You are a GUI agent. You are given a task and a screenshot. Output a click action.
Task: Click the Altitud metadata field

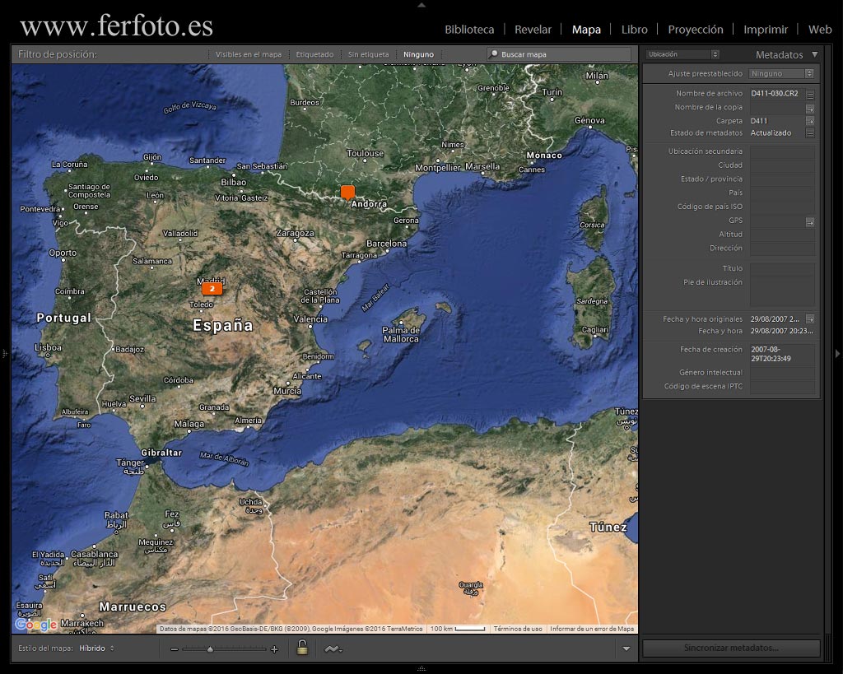(782, 235)
